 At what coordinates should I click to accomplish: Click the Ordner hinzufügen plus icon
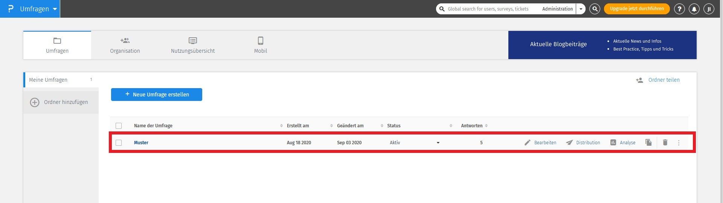click(x=35, y=102)
